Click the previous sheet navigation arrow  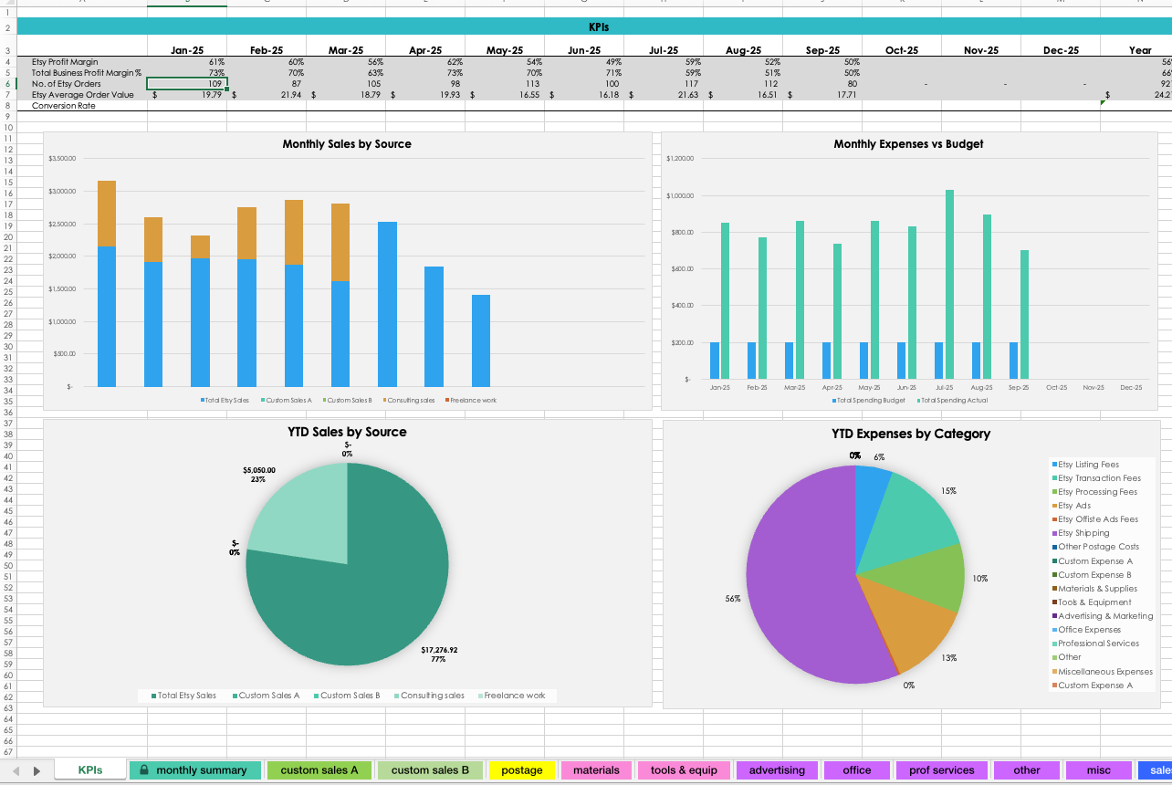click(x=16, y=770)
